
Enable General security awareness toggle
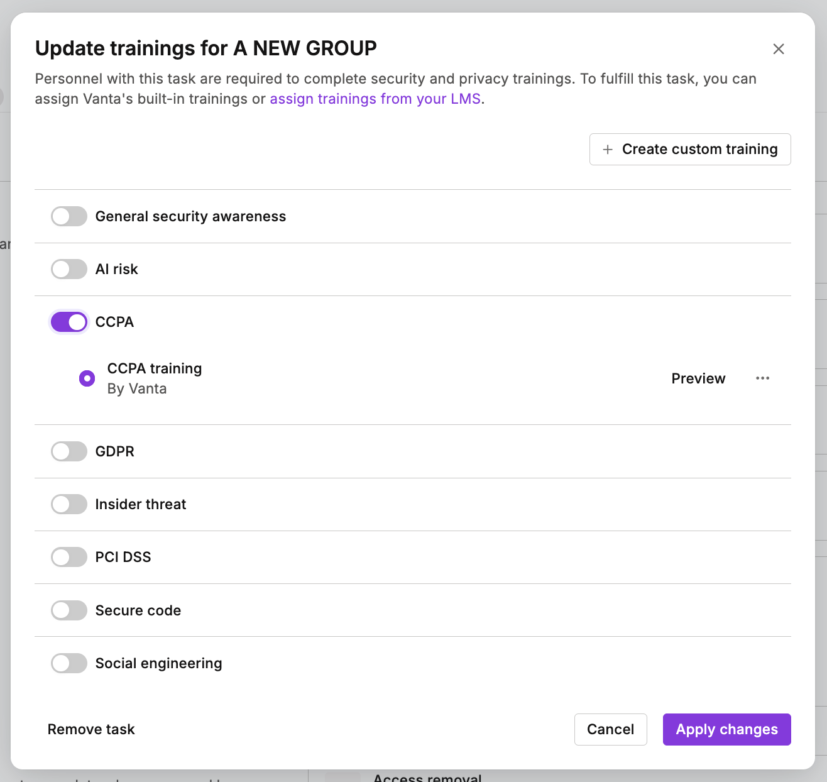(69, 216)
